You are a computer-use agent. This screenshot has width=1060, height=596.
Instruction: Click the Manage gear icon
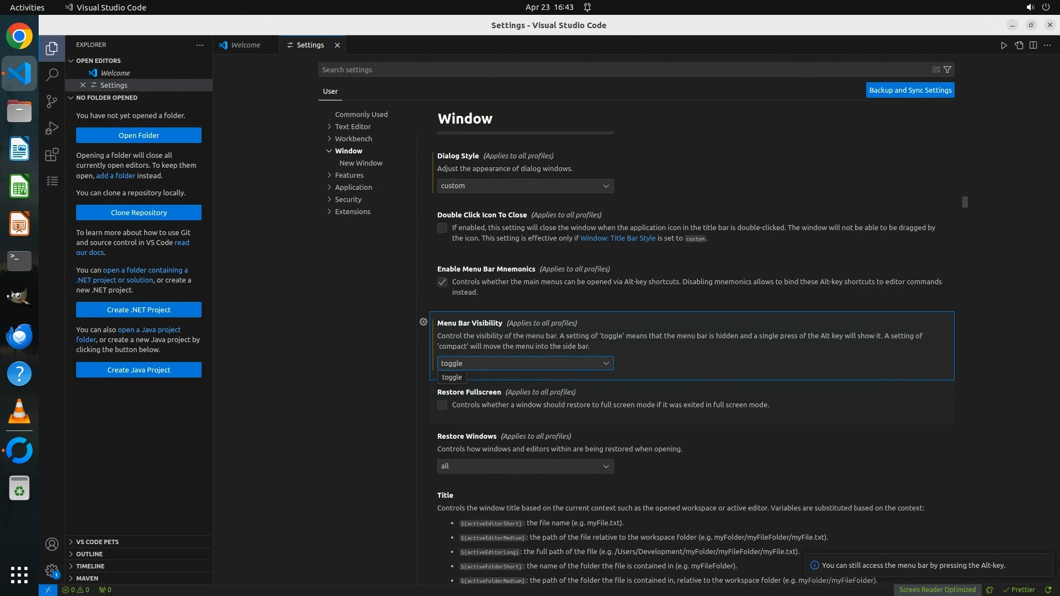[x=52, y=571]
